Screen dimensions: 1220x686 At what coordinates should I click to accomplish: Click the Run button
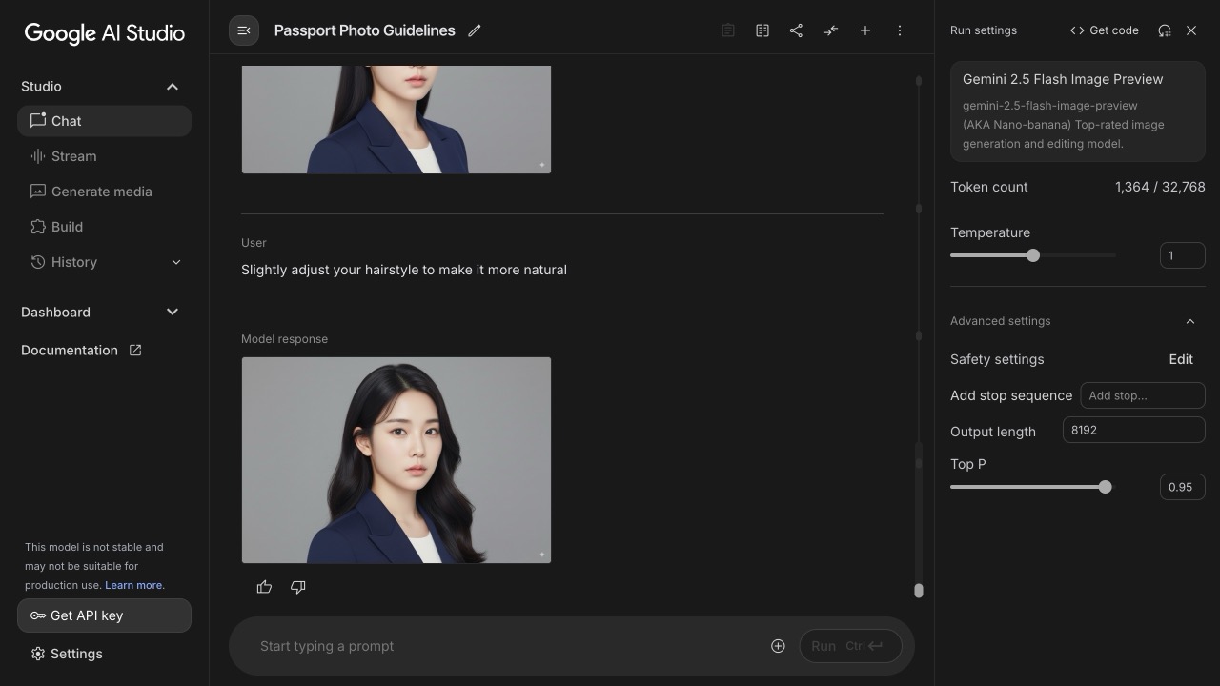(x=850, y=646)
